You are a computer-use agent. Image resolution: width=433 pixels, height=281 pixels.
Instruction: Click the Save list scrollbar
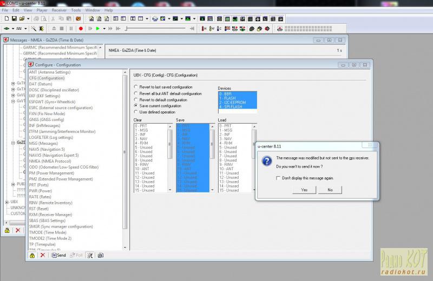click(212, 158)
